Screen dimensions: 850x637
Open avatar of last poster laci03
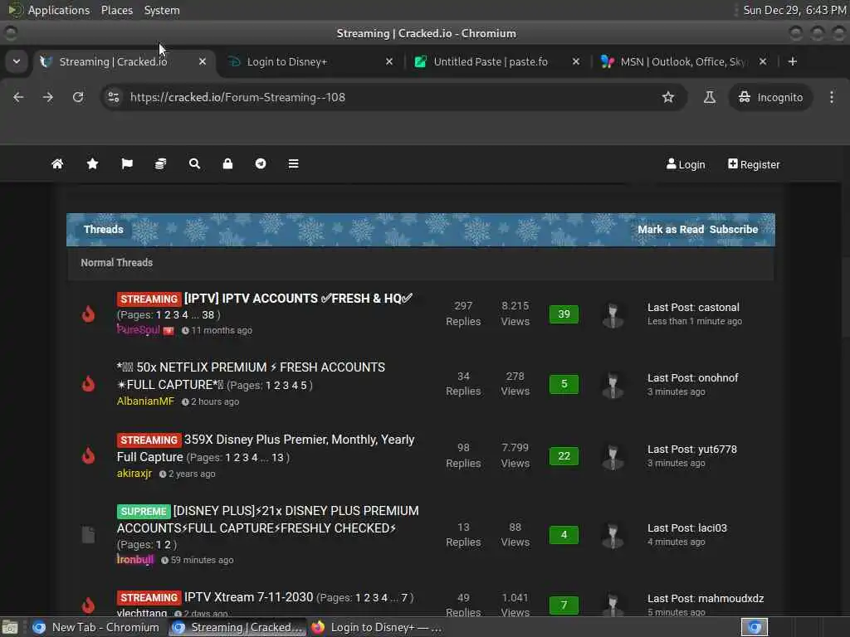(x=613, y=536)
